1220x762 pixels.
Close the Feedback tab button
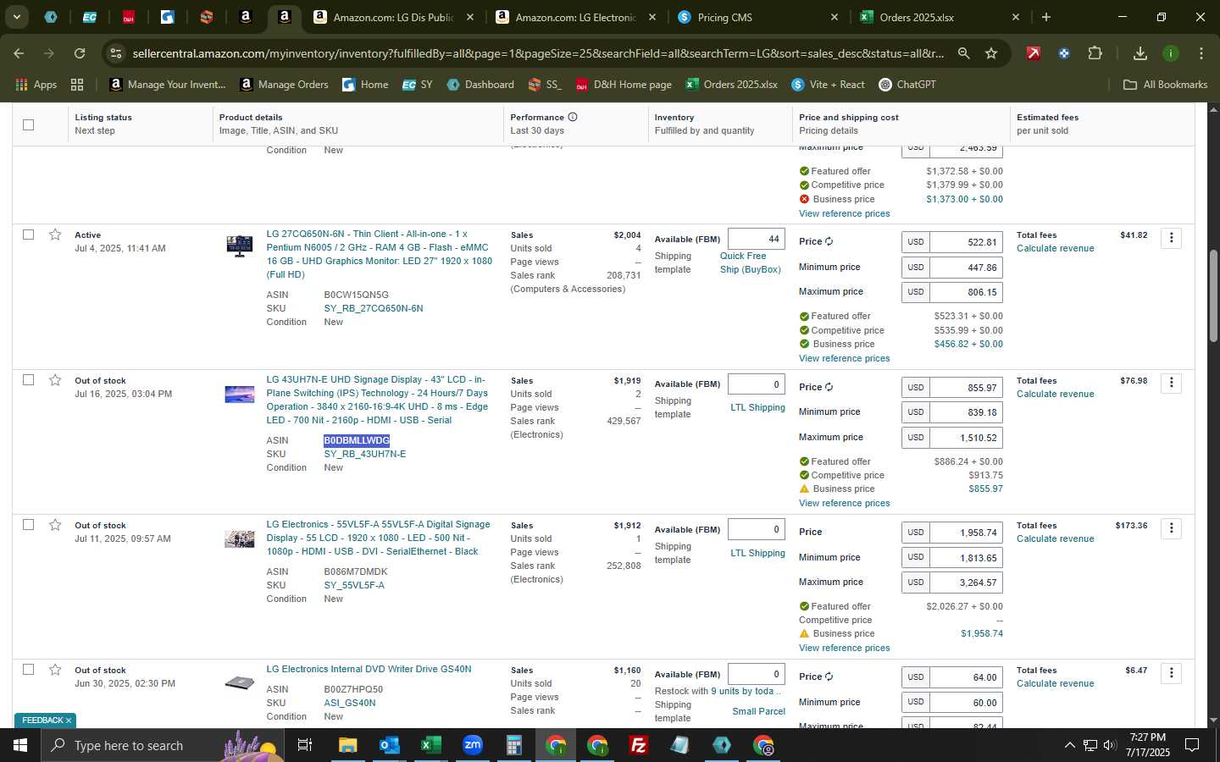coord(69,721)
